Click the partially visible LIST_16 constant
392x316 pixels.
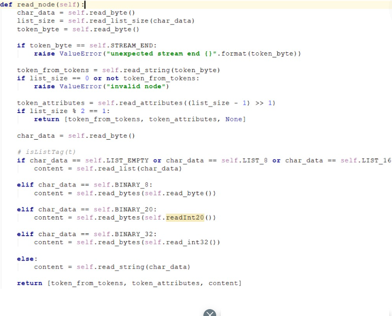click(376, 160)
